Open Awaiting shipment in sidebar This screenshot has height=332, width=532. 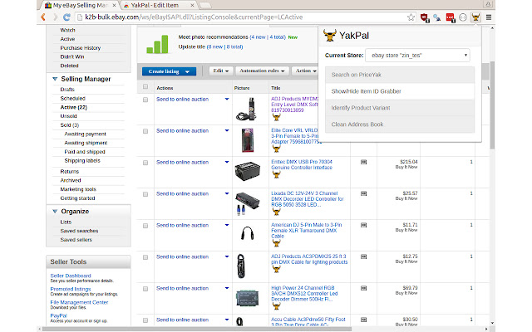click(86, 143)
